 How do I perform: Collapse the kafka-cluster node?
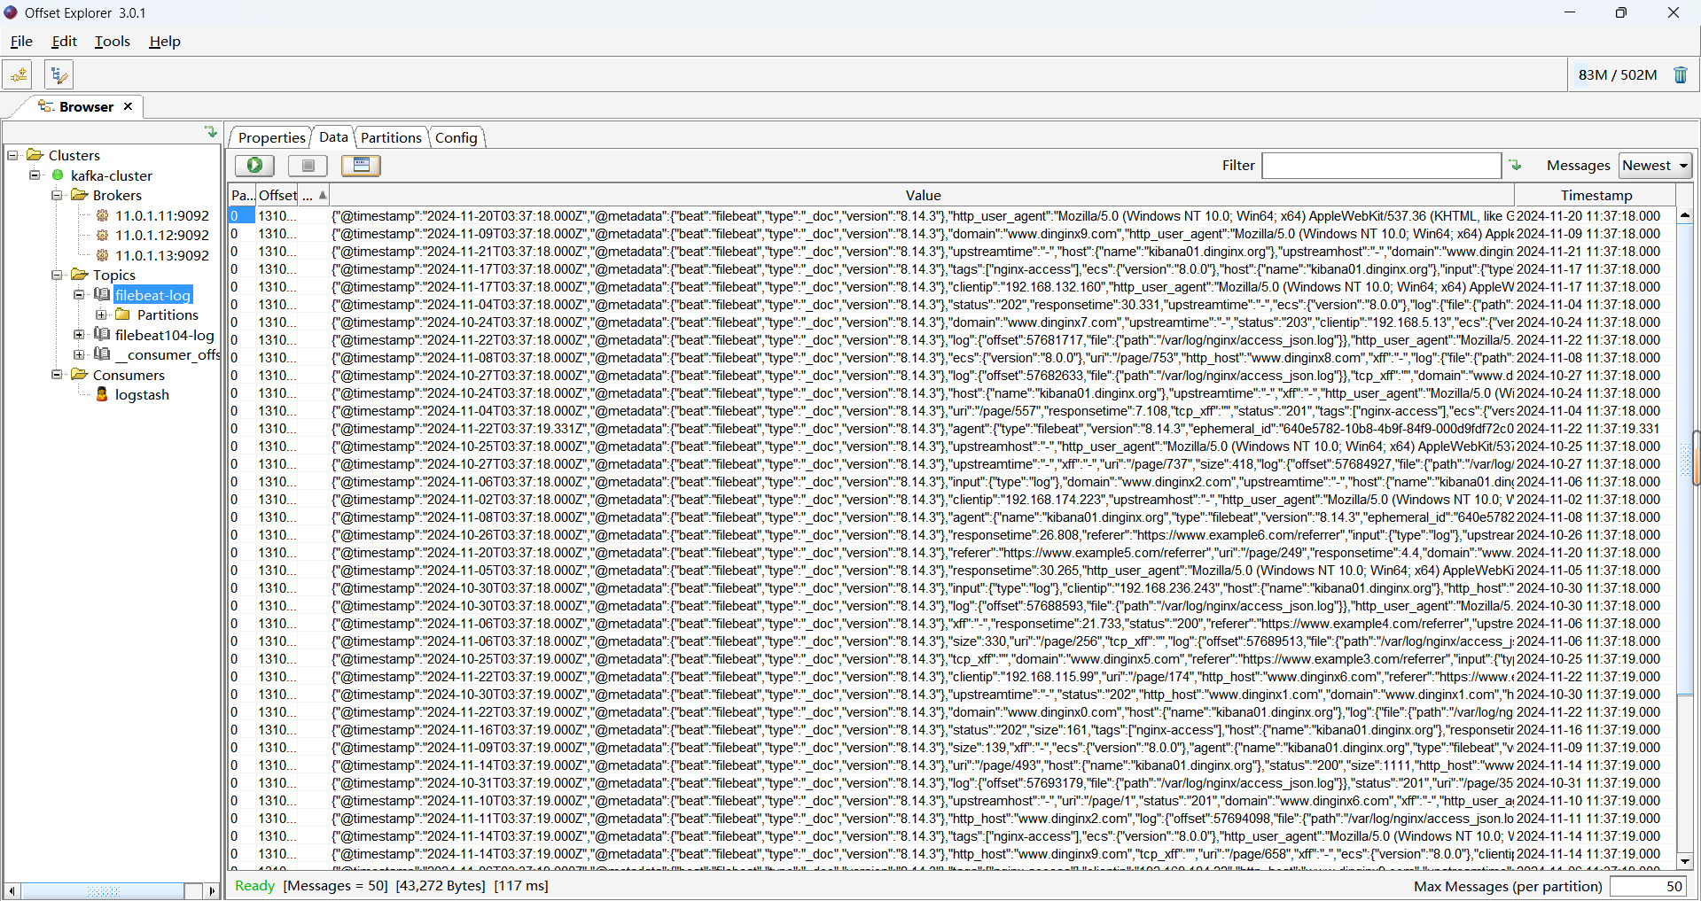point(35,175)
